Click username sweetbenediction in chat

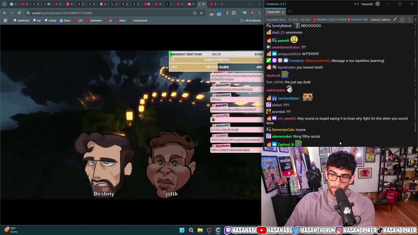[x=286, y=47]
